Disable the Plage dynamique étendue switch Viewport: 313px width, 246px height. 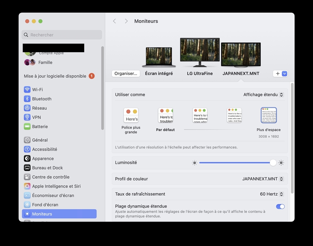click(280, 207)
